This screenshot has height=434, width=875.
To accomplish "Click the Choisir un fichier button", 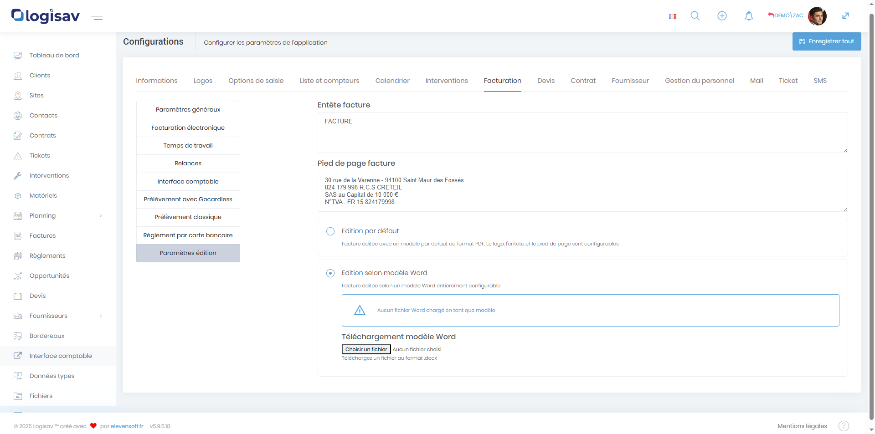I will pyautogui.click(x=366, y=349).
